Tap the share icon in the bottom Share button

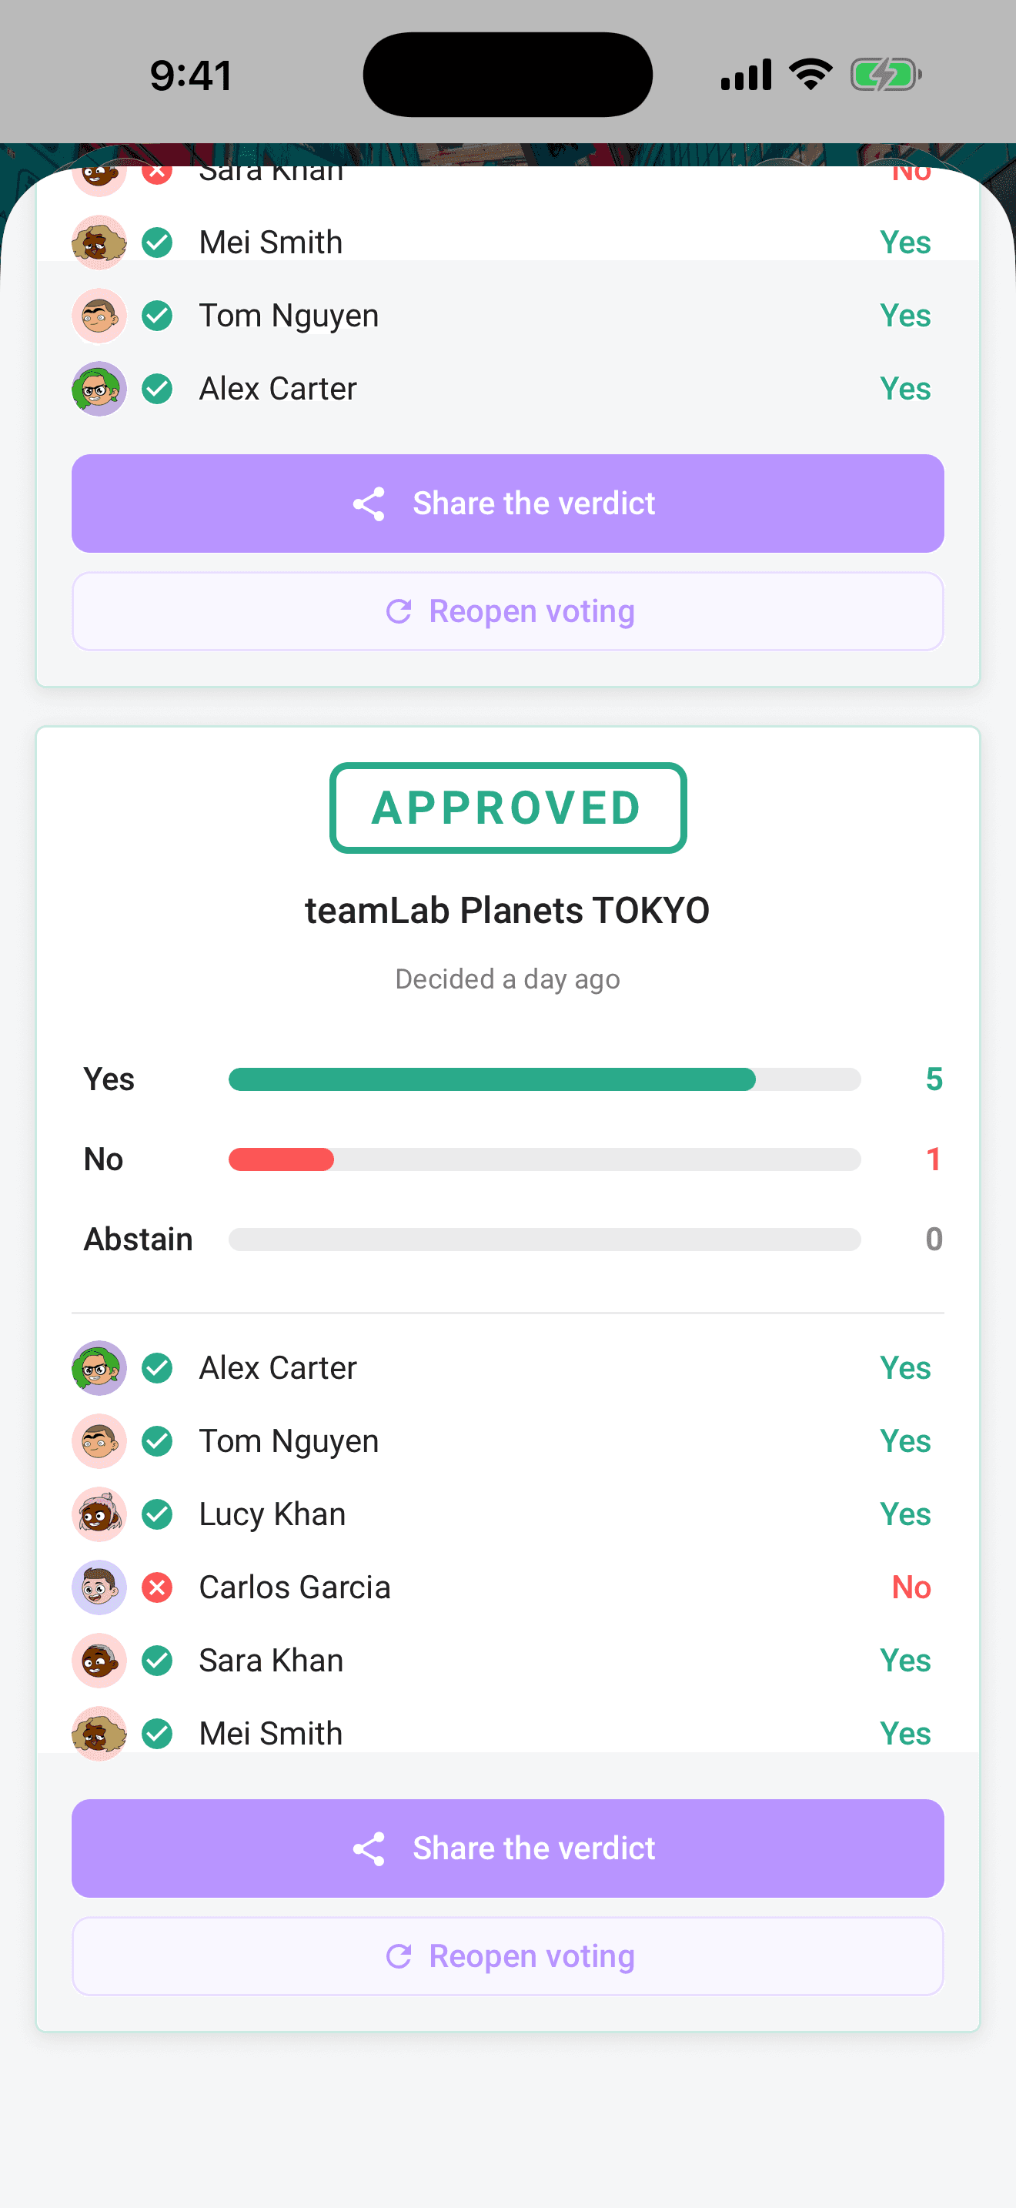(x=369, y=1849)
